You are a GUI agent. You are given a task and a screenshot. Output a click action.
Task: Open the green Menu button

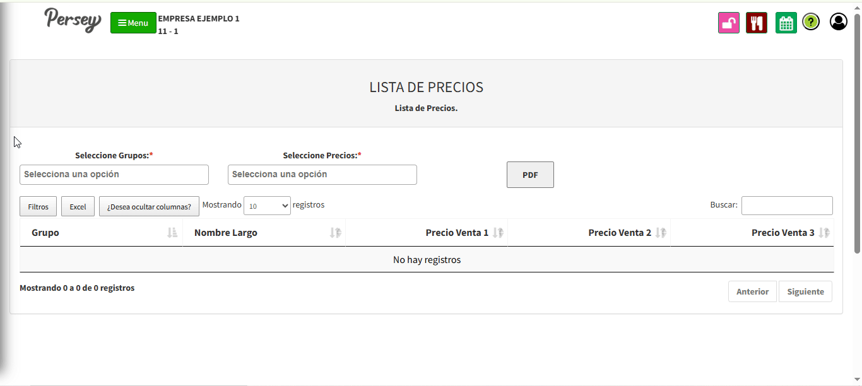(x=133, y=23)
